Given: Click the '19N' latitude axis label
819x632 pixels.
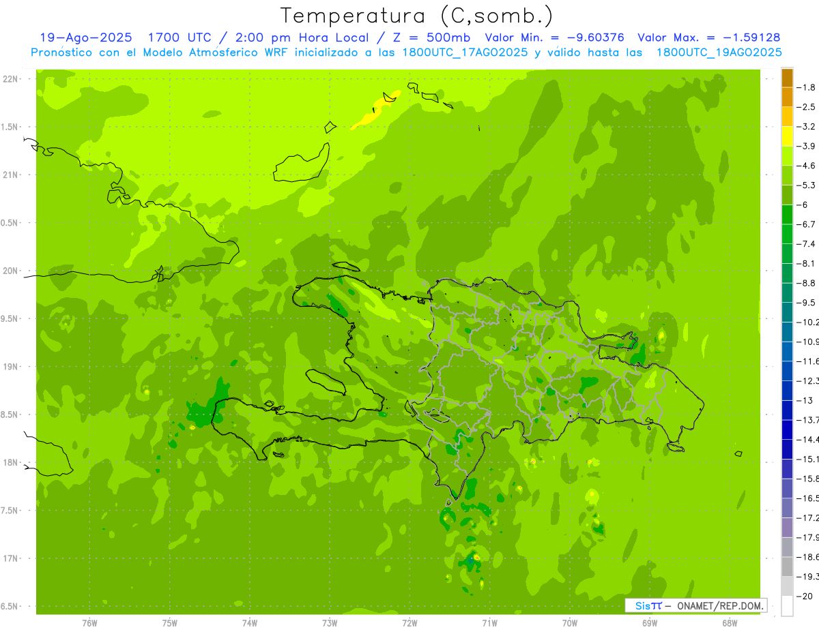Looking at the screenshot, I should click(x=11, y=367).
